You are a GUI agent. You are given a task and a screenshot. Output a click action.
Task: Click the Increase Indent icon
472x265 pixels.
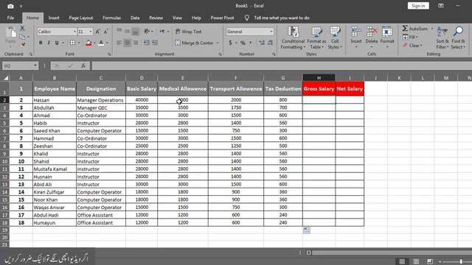coord(154,43)
